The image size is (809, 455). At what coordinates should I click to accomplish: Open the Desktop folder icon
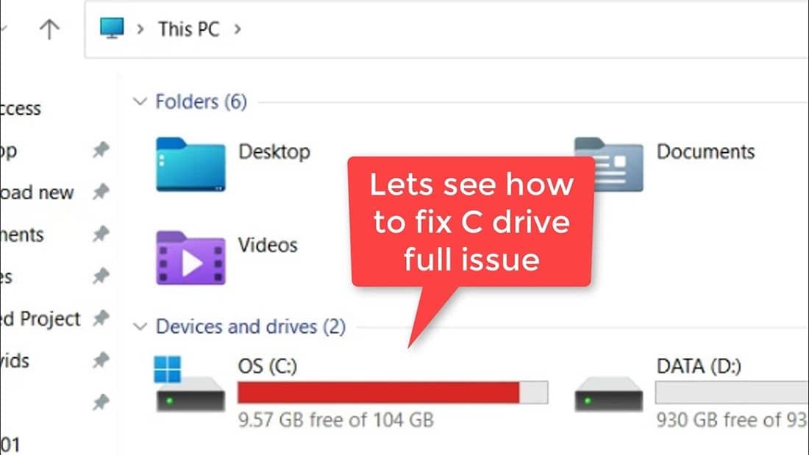pyautogui.click(x=190, y=165)
